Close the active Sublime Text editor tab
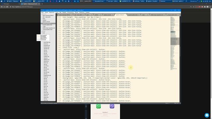The height and width of the screenshot is (119, 212). click(125, 15)
